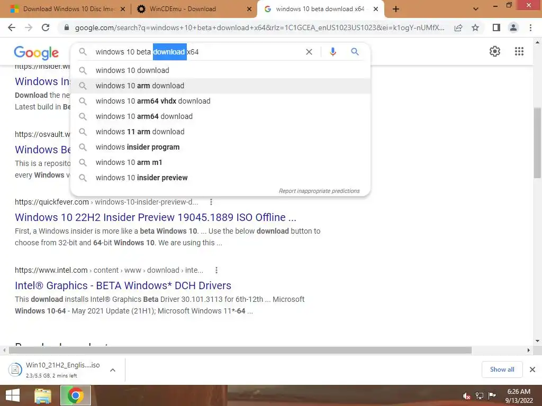Start voice search with the microphone

332,52
